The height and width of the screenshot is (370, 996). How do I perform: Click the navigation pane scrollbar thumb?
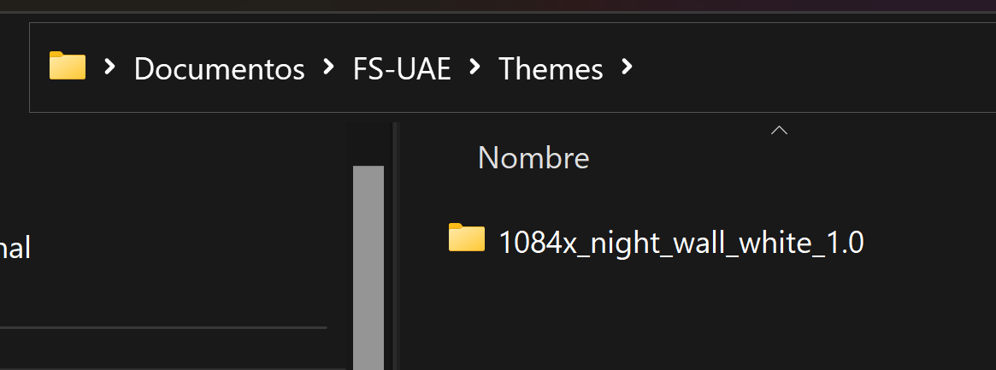coord(368,267)
